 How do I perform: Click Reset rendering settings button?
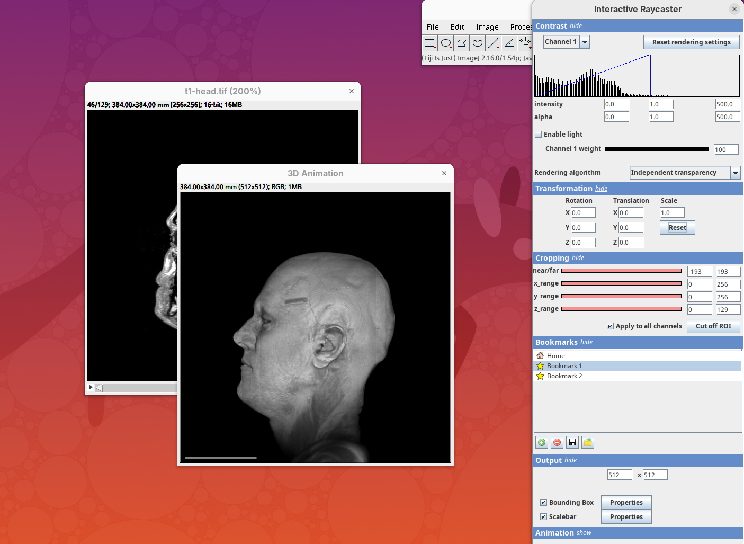coord(691,42)
